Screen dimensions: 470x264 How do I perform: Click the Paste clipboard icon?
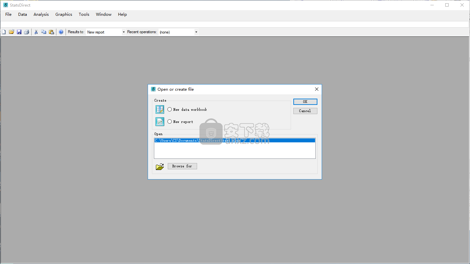pyautogui.click(x=51, y=32)
